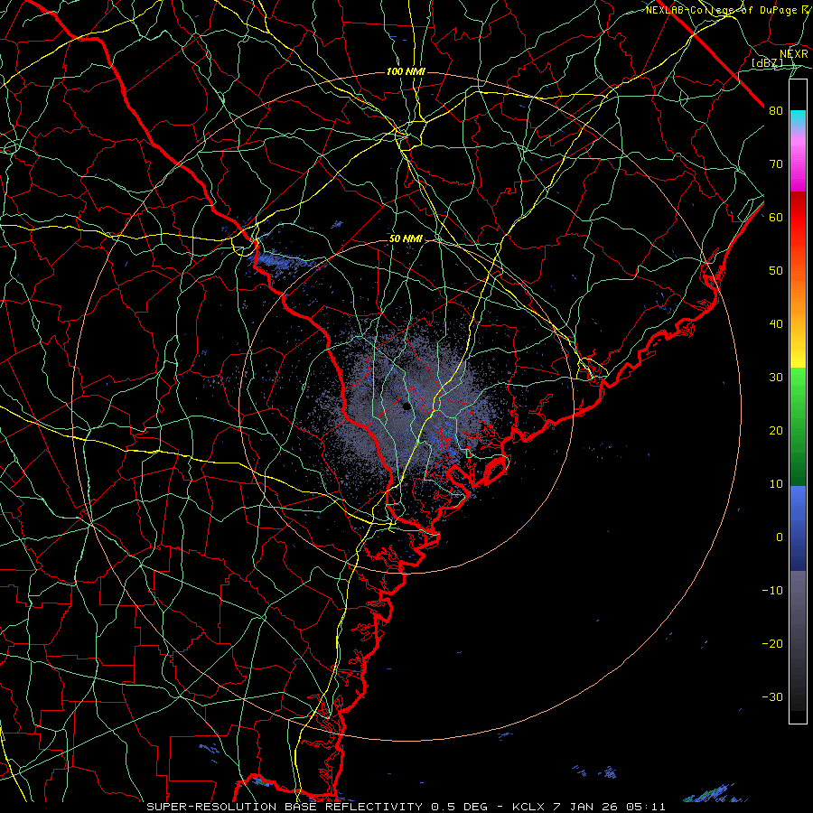The height and width of the screenshot is (813, 813).
Task: Click the cyan segment atop the color bar
Action: pyautogui.click(x=798, y=119)
